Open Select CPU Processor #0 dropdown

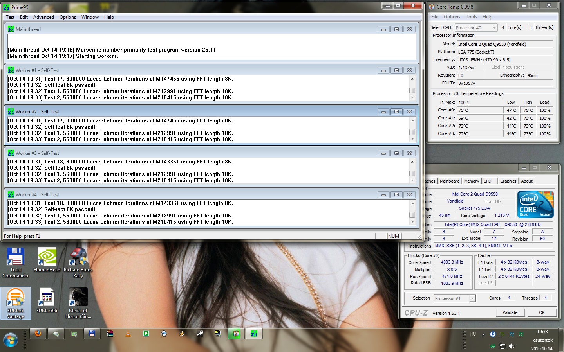pyautogui.click(x=476, y=28)
